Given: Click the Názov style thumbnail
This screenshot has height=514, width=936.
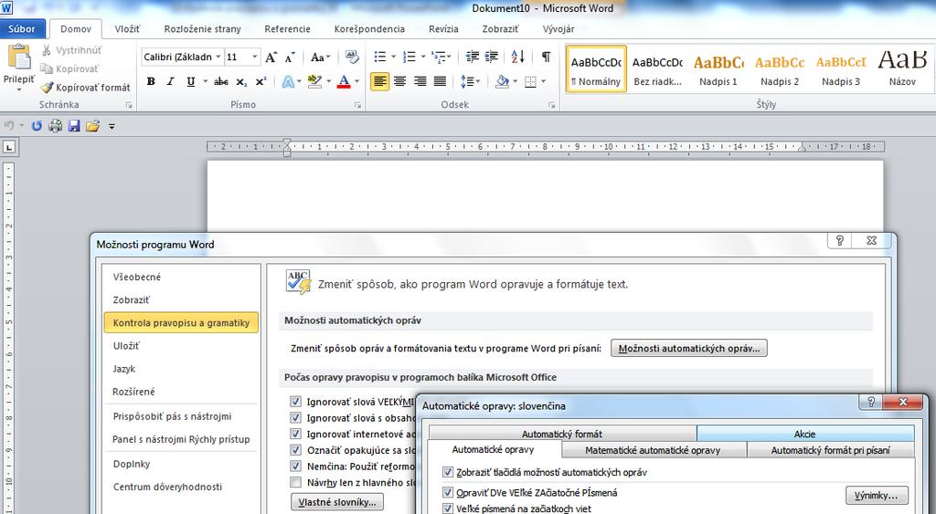Looking at the screenshot, I should [x=902, y=69].
